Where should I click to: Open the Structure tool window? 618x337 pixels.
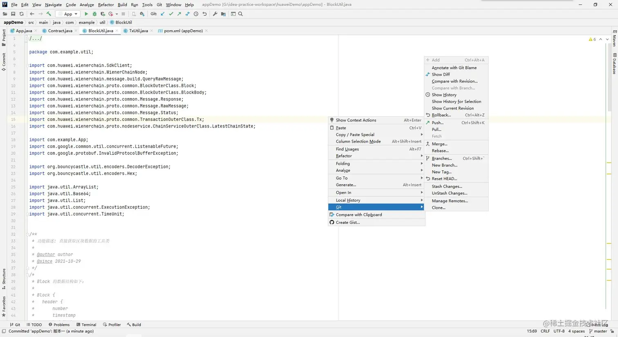[4, 279]
